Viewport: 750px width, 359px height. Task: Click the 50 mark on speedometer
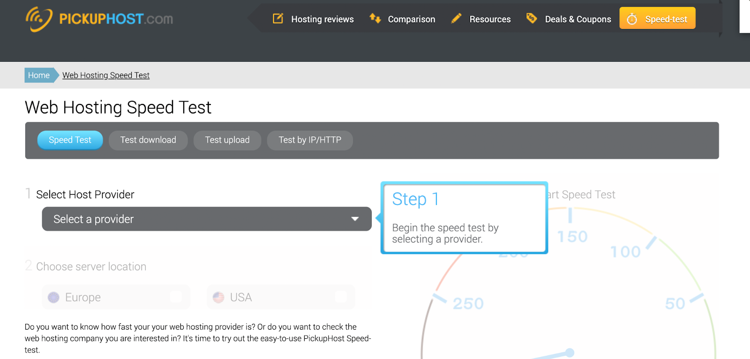(x=675, y=304)
